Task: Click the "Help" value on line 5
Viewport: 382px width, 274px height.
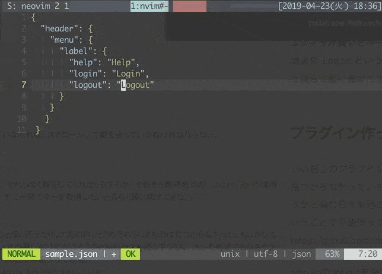Action: click(x=121, y=62)
